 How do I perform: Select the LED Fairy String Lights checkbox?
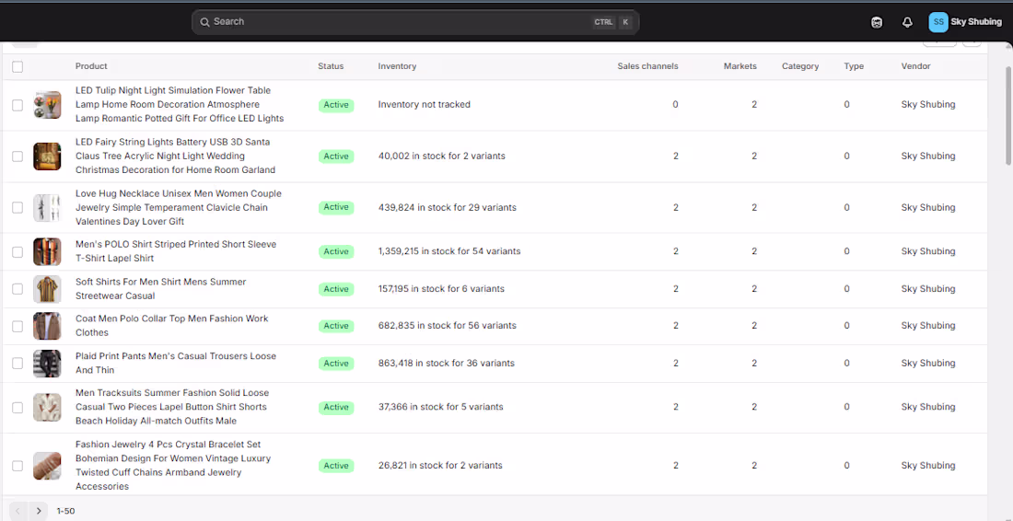17,156
